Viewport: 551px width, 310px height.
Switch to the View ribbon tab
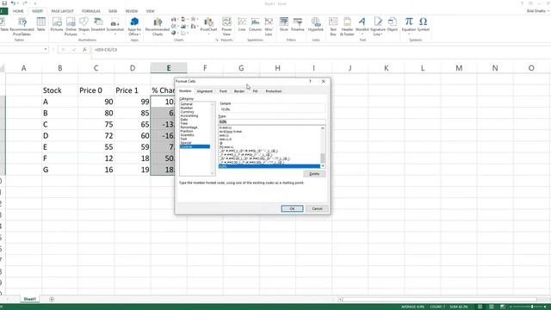[x=150, y=11]
